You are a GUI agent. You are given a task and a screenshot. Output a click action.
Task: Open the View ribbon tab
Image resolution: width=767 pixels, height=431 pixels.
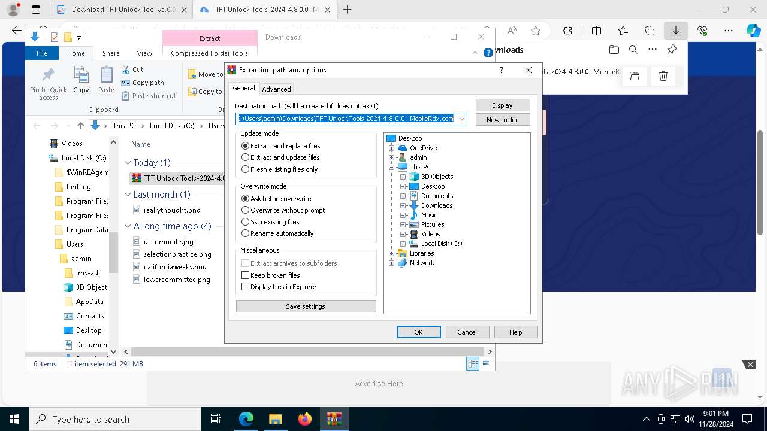[x=144, y=53]
